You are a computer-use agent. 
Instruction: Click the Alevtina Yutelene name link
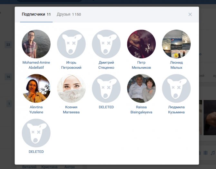(36, 110)
